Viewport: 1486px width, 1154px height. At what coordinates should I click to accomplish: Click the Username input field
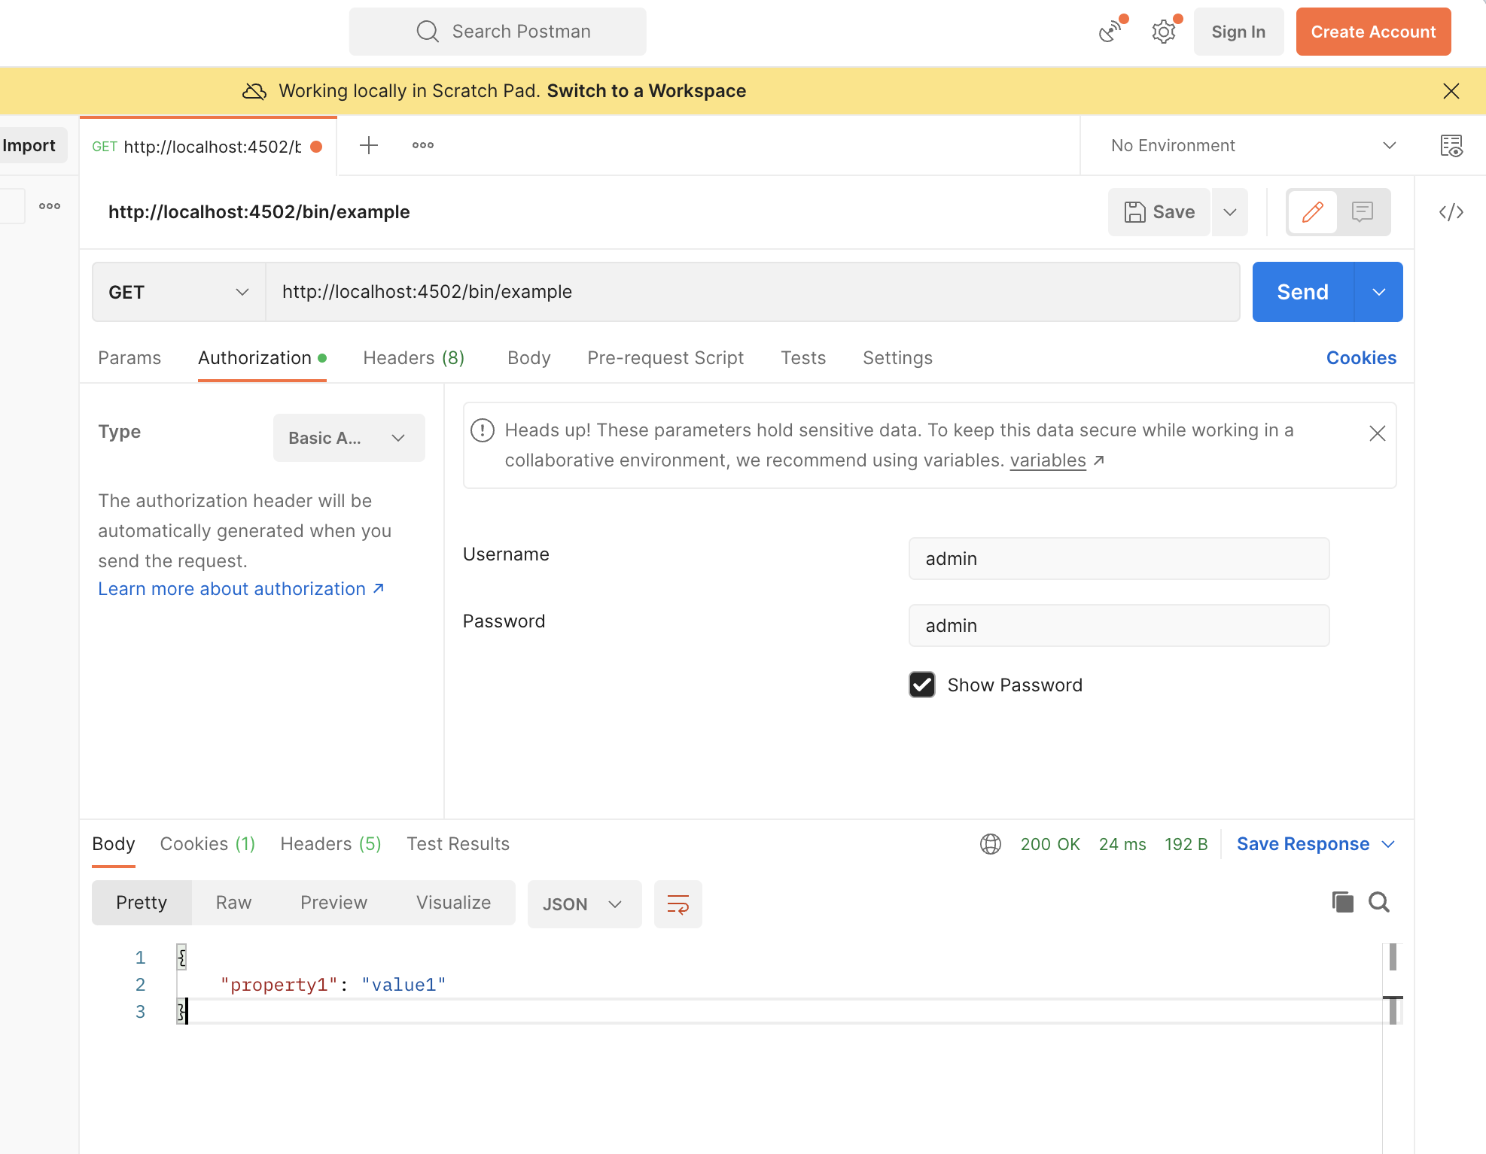(x=1118, y=559)
